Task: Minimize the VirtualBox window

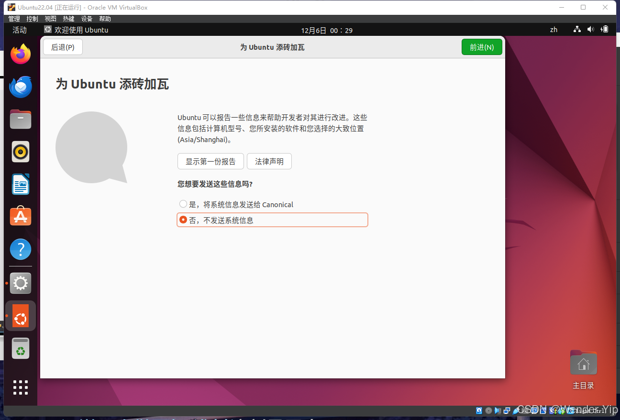Action: (561, 7)
